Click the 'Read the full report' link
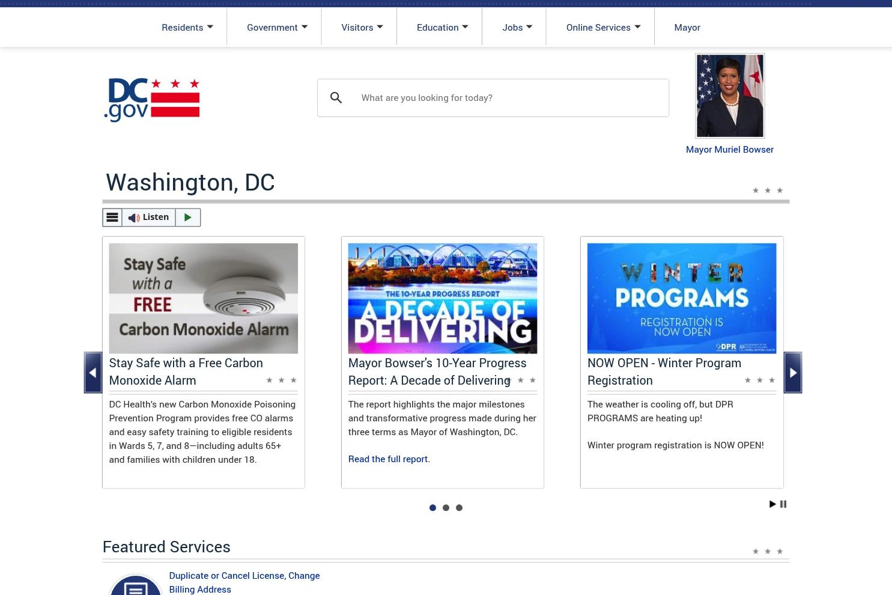The height and width of the screenshot is (595, 892). [x=388, y=459]
